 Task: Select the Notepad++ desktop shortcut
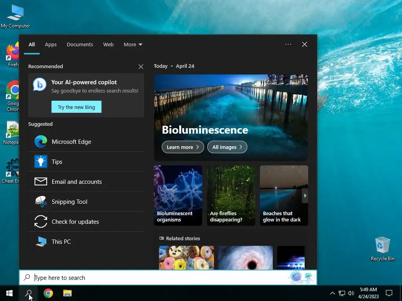coord(11,133)
